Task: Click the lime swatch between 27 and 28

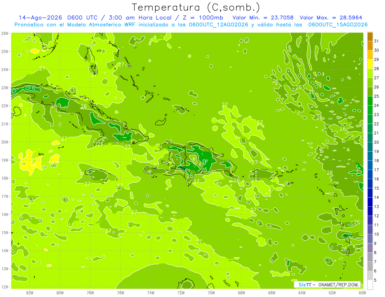Action: tap(370, 73)
